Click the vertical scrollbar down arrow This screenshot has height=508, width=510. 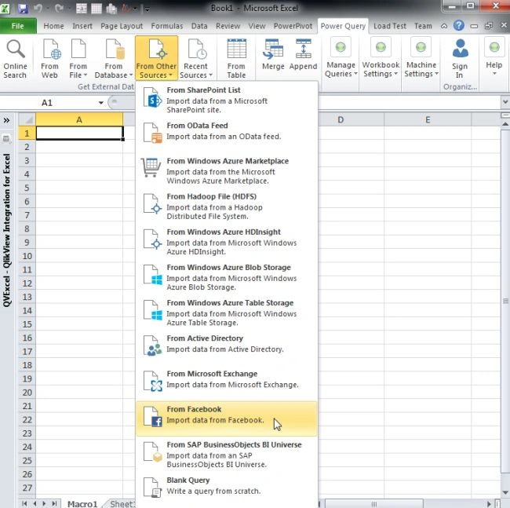[x=505, y=492]
